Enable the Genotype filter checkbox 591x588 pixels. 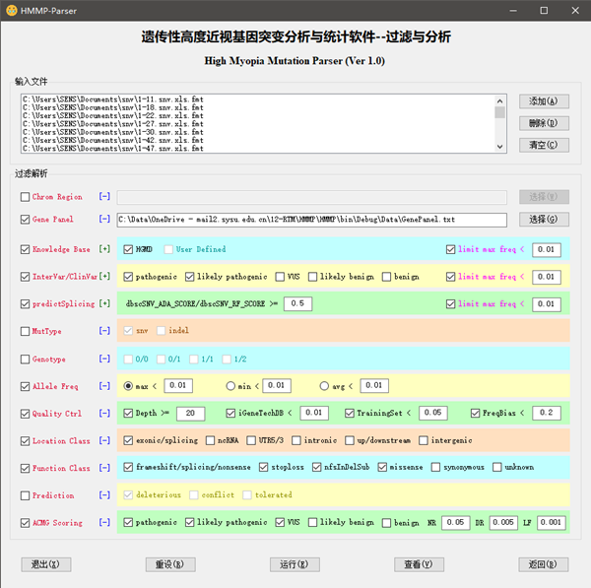(25, 359)
